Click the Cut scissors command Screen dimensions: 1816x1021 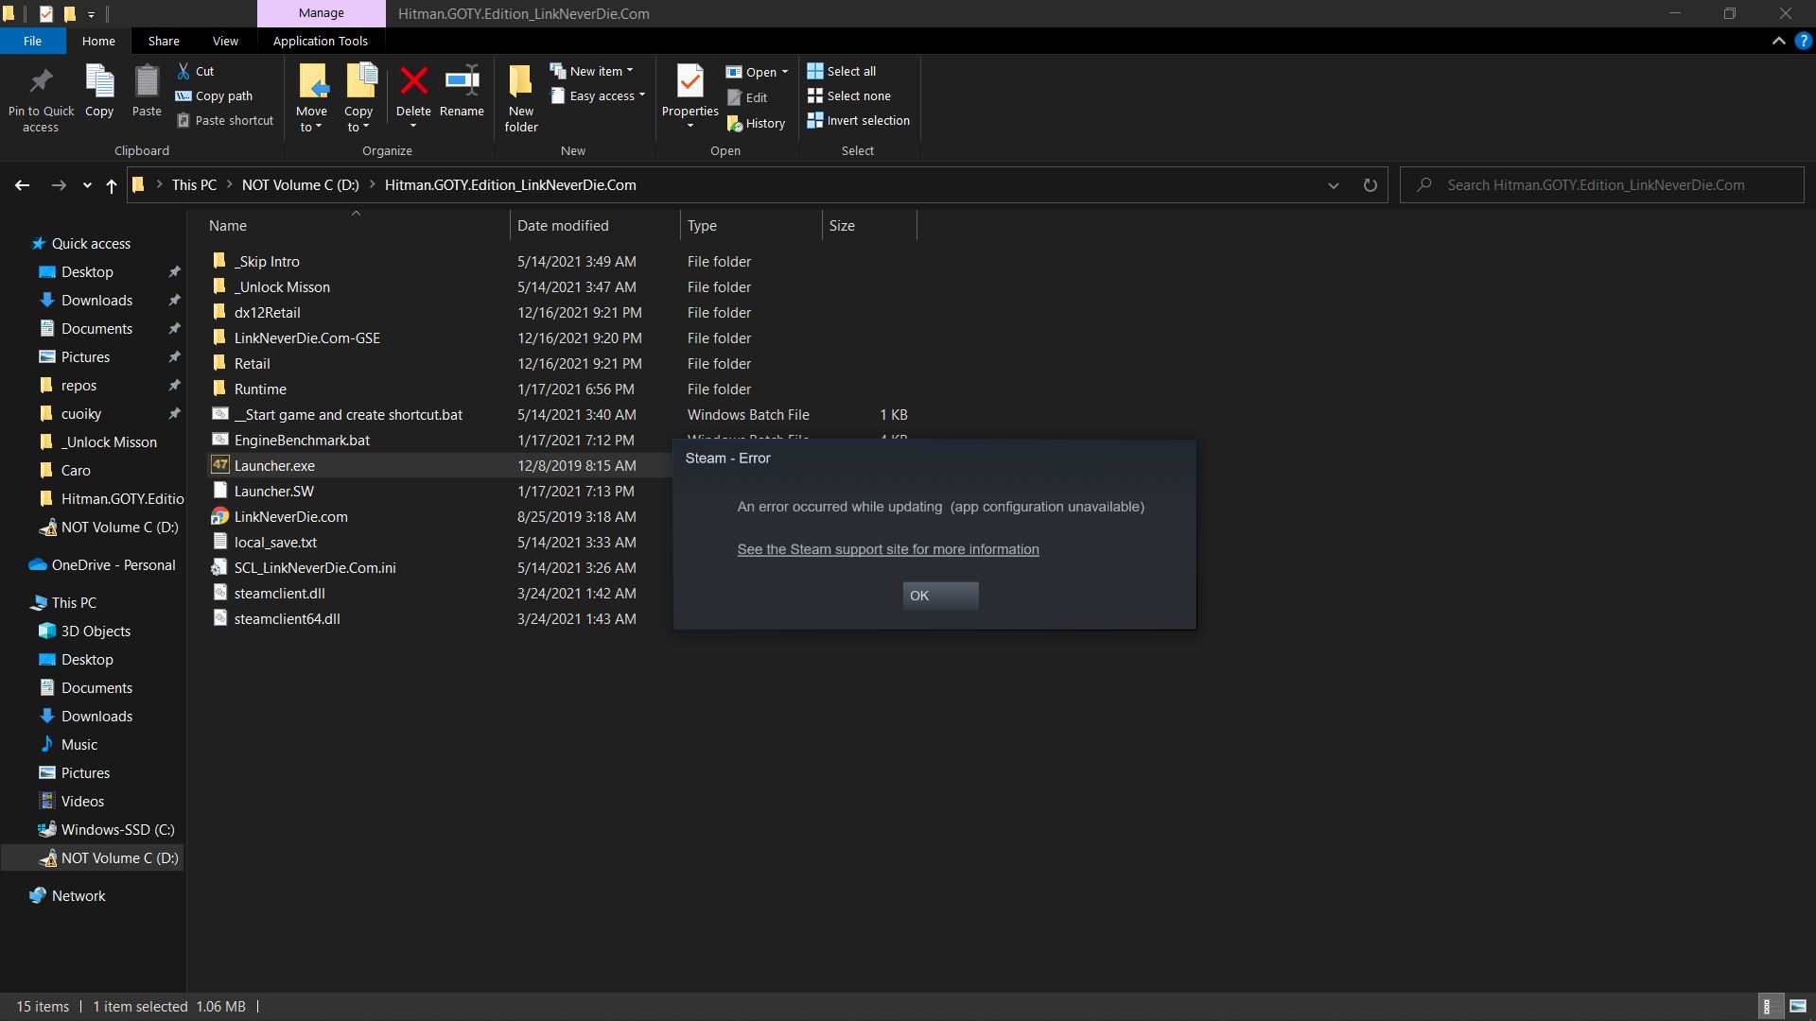coord(196,71)
